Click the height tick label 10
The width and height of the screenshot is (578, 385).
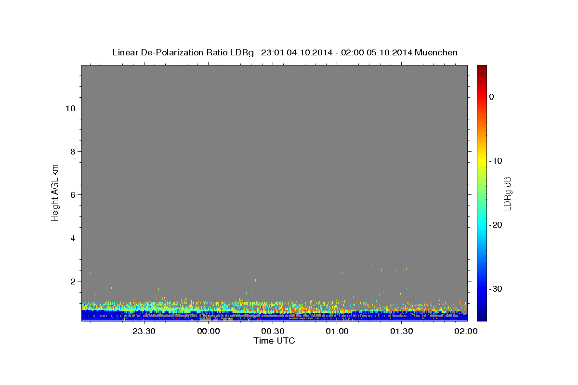point(71,108)
